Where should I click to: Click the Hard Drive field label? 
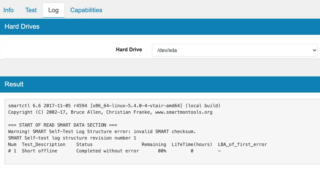point(129,50)
